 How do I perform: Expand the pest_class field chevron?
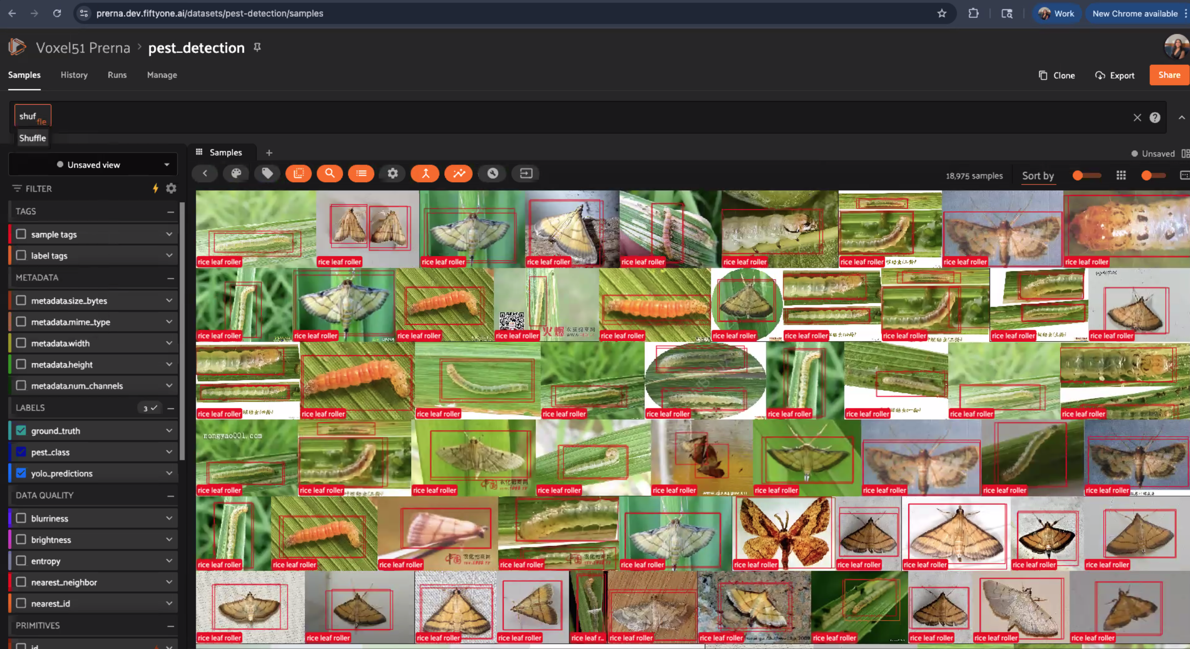coord(169,452)
